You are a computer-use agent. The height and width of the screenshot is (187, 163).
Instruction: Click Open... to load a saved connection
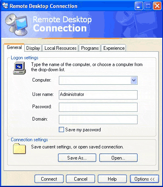coord(118,158)
